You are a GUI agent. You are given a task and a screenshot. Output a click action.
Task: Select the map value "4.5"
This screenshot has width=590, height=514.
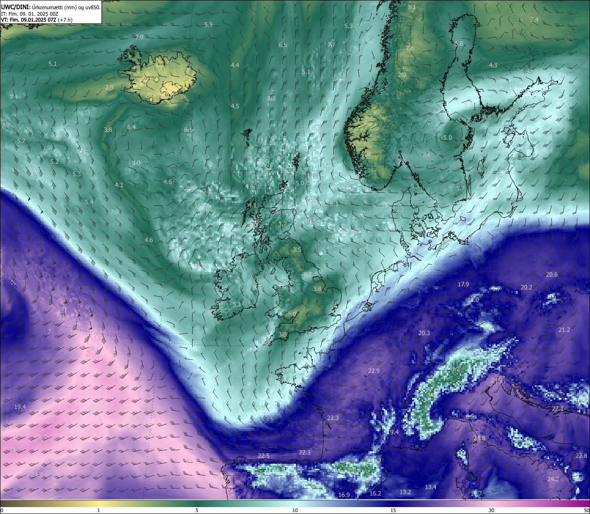(x=235, y=106)
